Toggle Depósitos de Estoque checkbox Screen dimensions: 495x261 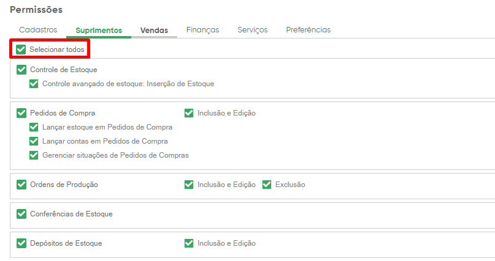tap(21, 243)
